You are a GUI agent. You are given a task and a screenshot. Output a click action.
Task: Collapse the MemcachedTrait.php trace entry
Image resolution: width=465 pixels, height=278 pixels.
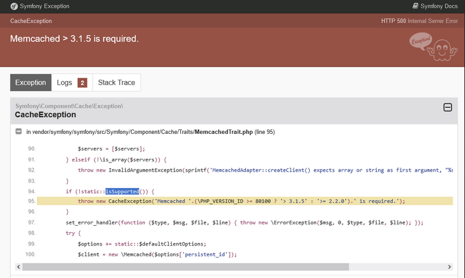(x=19, y=131)
